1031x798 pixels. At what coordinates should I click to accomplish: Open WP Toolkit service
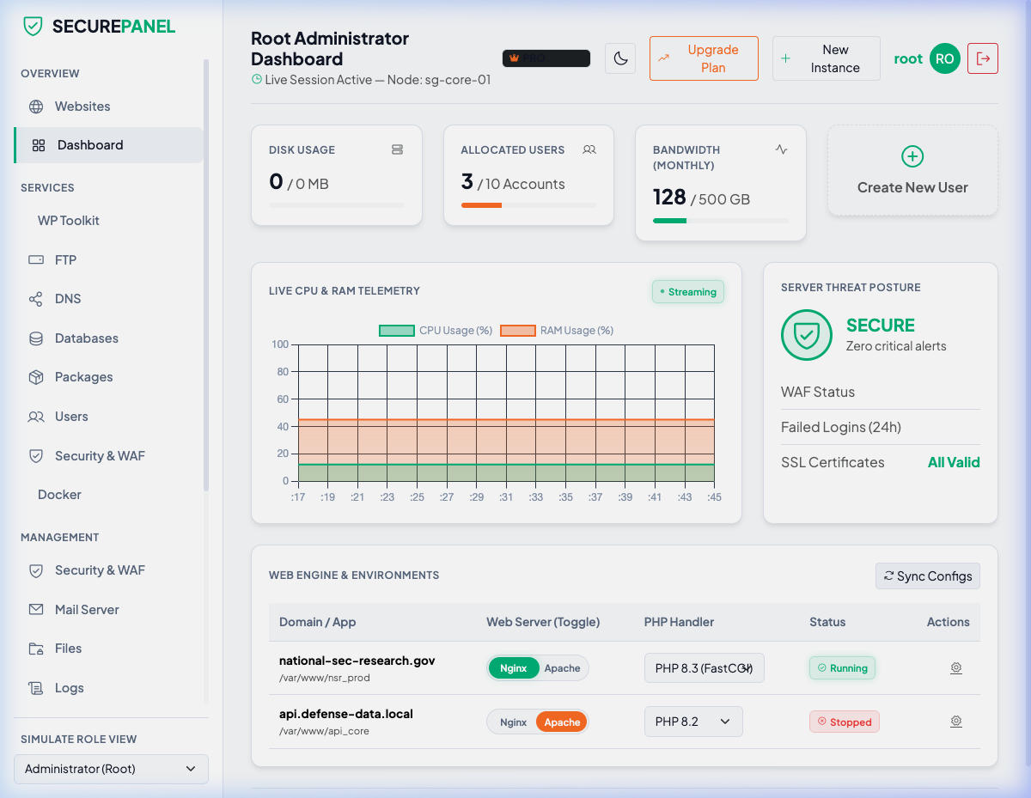(x=108, y=221)
